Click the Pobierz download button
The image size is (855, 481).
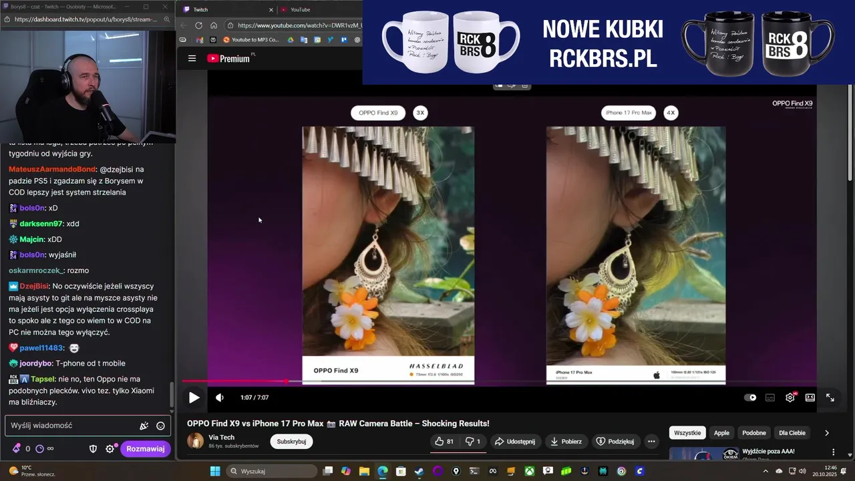[566, 442]
